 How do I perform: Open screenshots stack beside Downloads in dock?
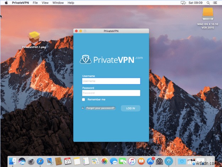click(x=191, y=161)
